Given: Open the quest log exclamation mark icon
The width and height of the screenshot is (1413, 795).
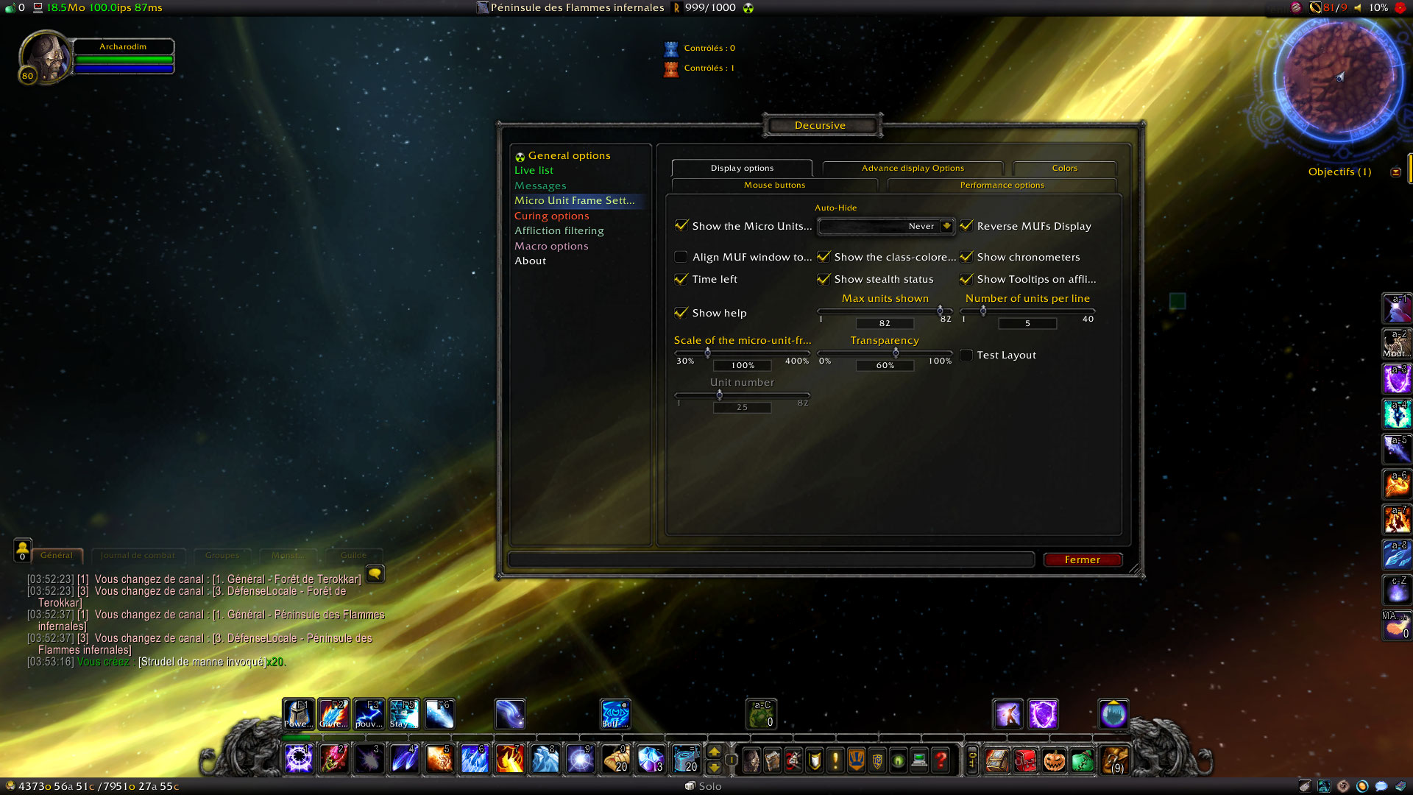Looking at the screenshot, I should [x=835, y=760].
